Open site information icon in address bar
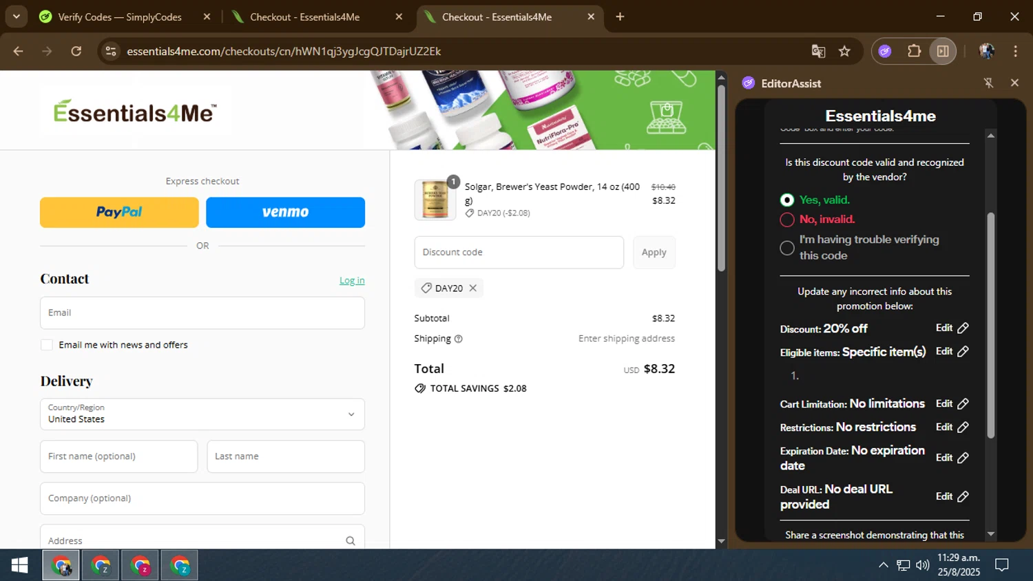Viewport: 1033px width, 581px height. pos(111,51)
